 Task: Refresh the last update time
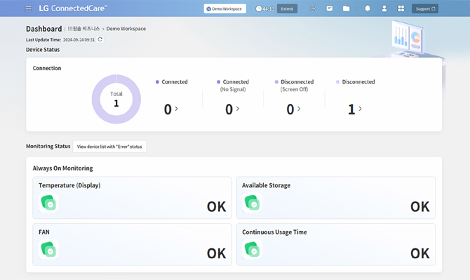(100, 39)
